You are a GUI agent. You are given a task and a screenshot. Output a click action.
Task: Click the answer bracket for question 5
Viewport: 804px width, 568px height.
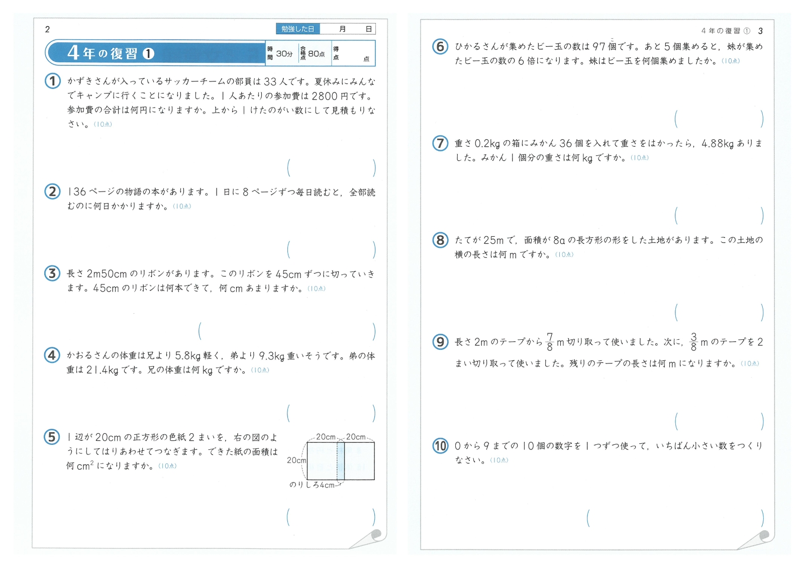coord(331,517)
